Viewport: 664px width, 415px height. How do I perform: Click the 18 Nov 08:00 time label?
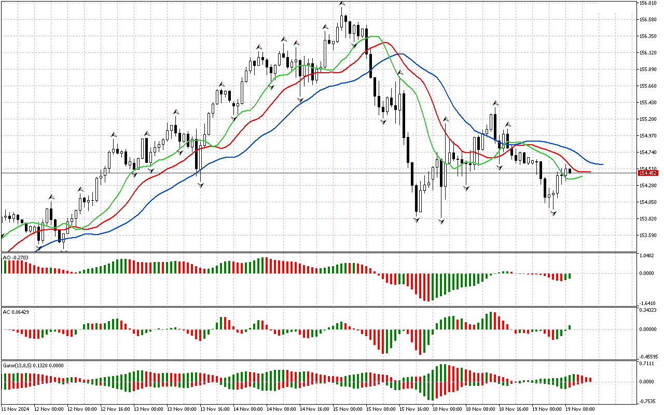[x=481, y=409]
